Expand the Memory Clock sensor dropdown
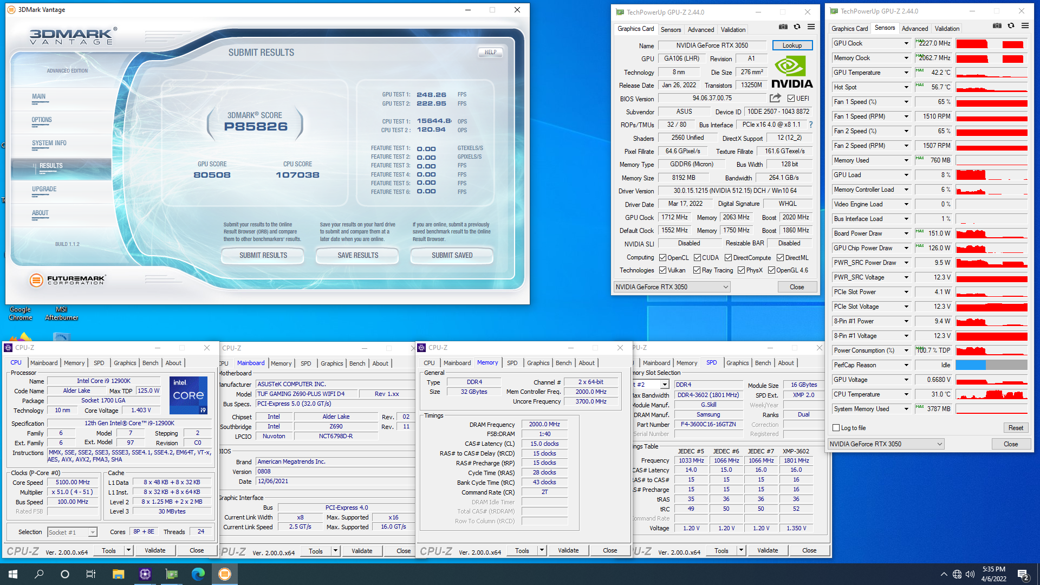 (906, 58)
